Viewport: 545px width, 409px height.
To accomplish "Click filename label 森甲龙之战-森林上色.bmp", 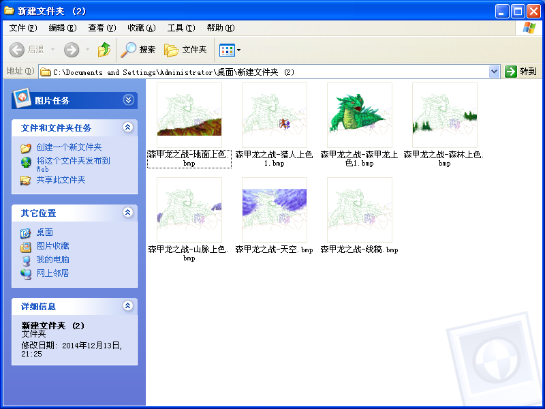I will click(x=444, y=159).
